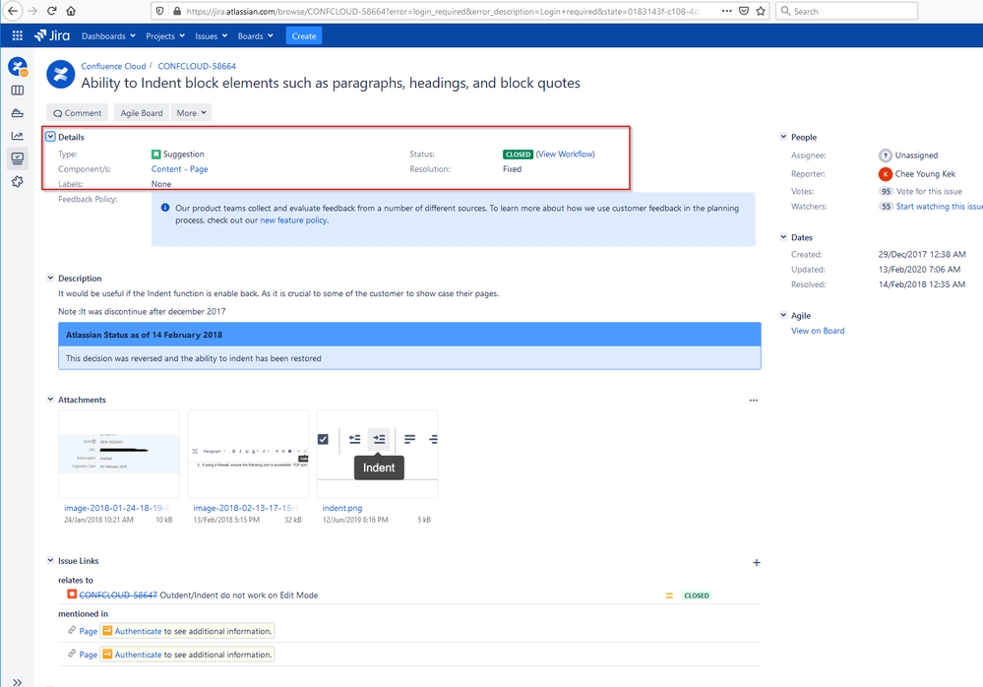
Task: Collapse the Agile section
Action: [x=783, y=315]
